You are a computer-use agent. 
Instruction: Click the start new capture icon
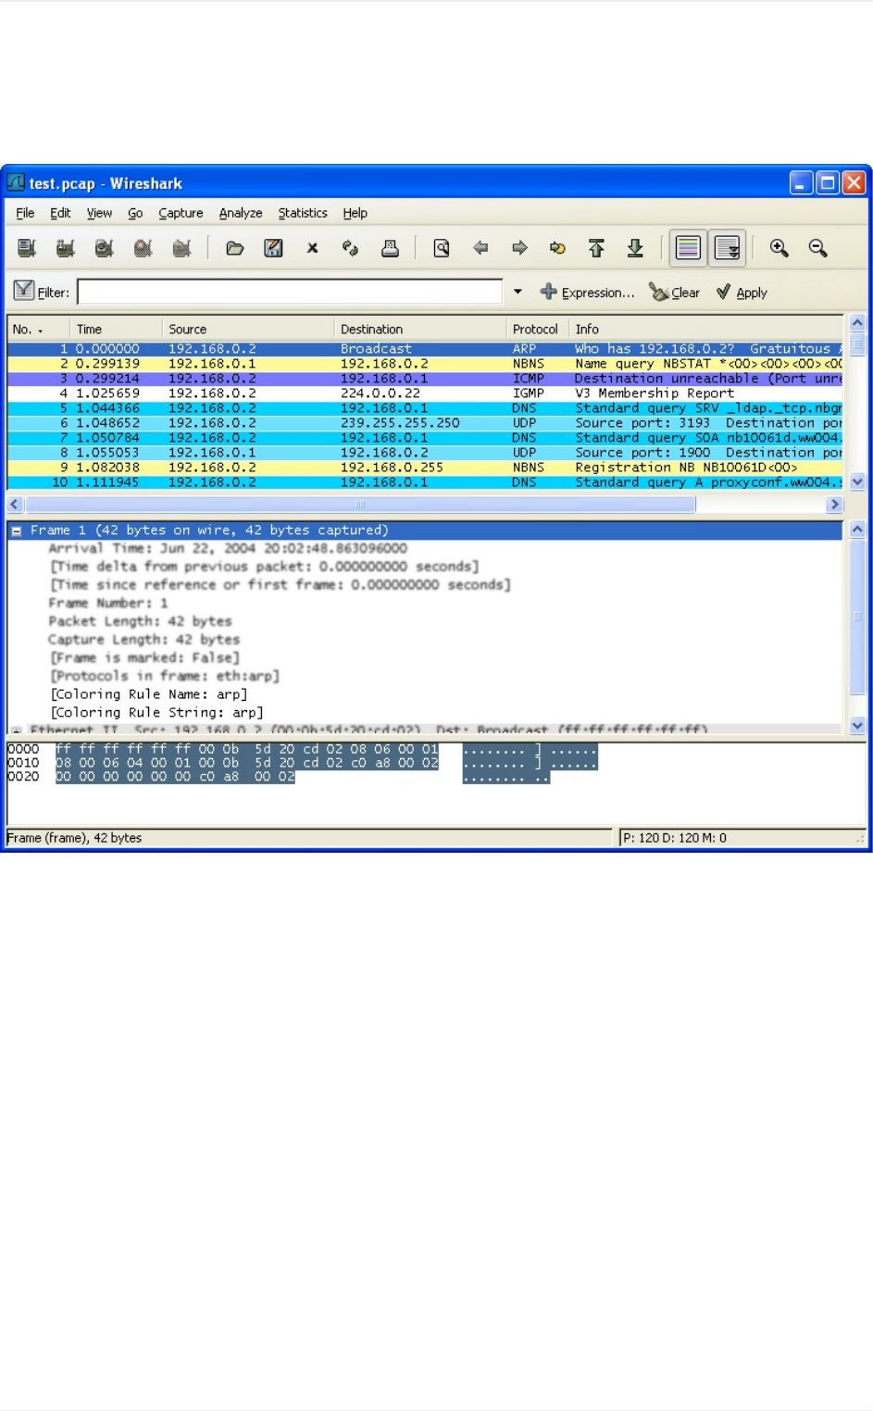(x=104, y=248)
